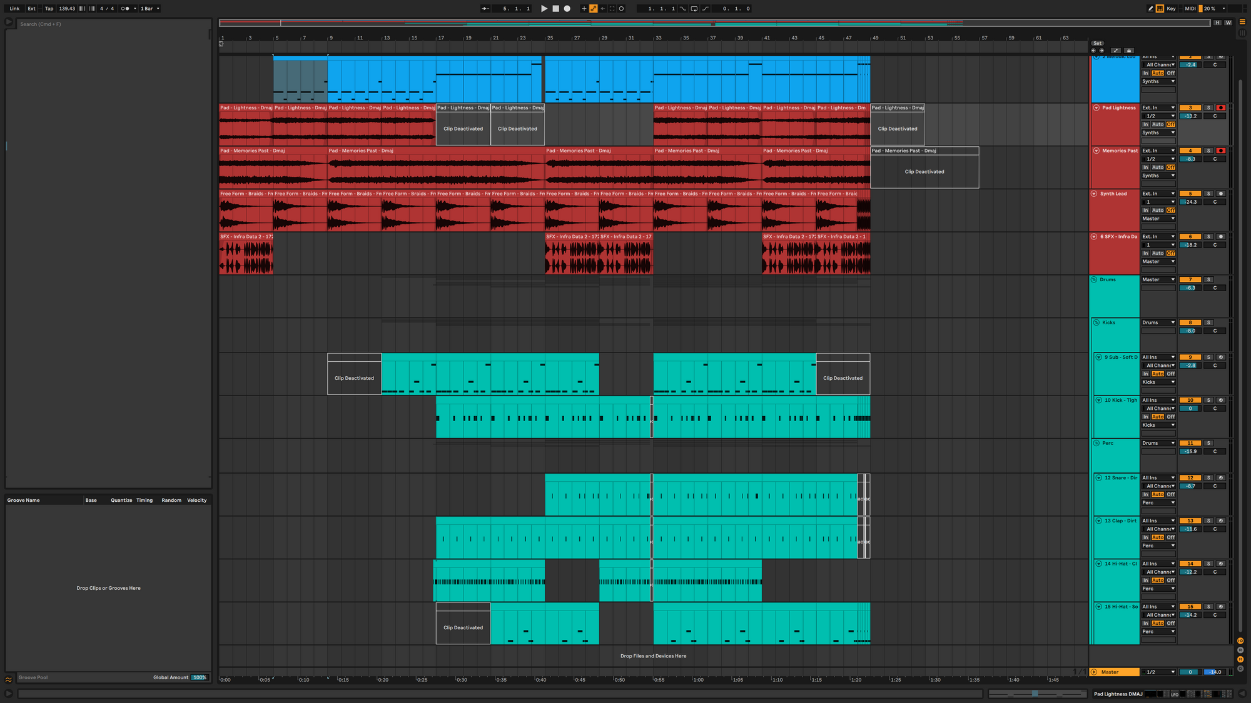Screen dimensions: 1251x703
Task: Click the Tap tempo button
Action: (49, 9)
